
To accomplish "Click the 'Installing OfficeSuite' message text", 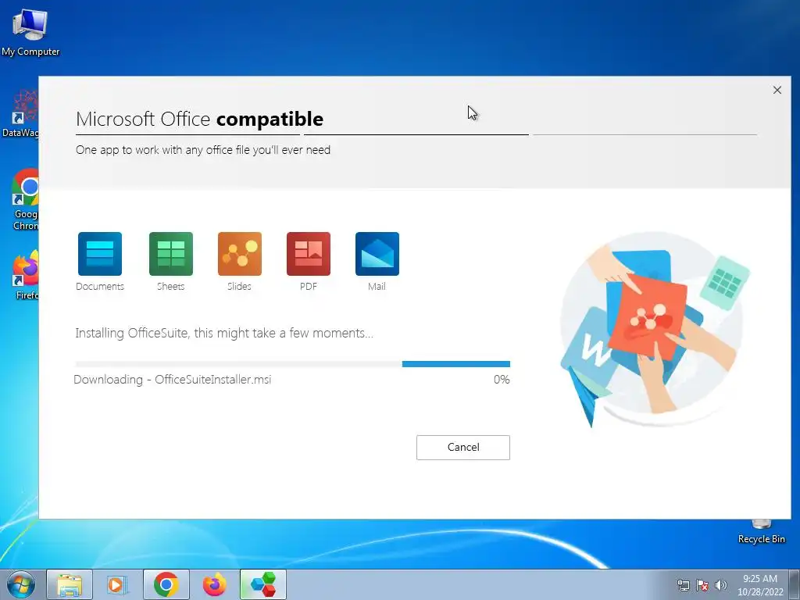I will [224, 333].
